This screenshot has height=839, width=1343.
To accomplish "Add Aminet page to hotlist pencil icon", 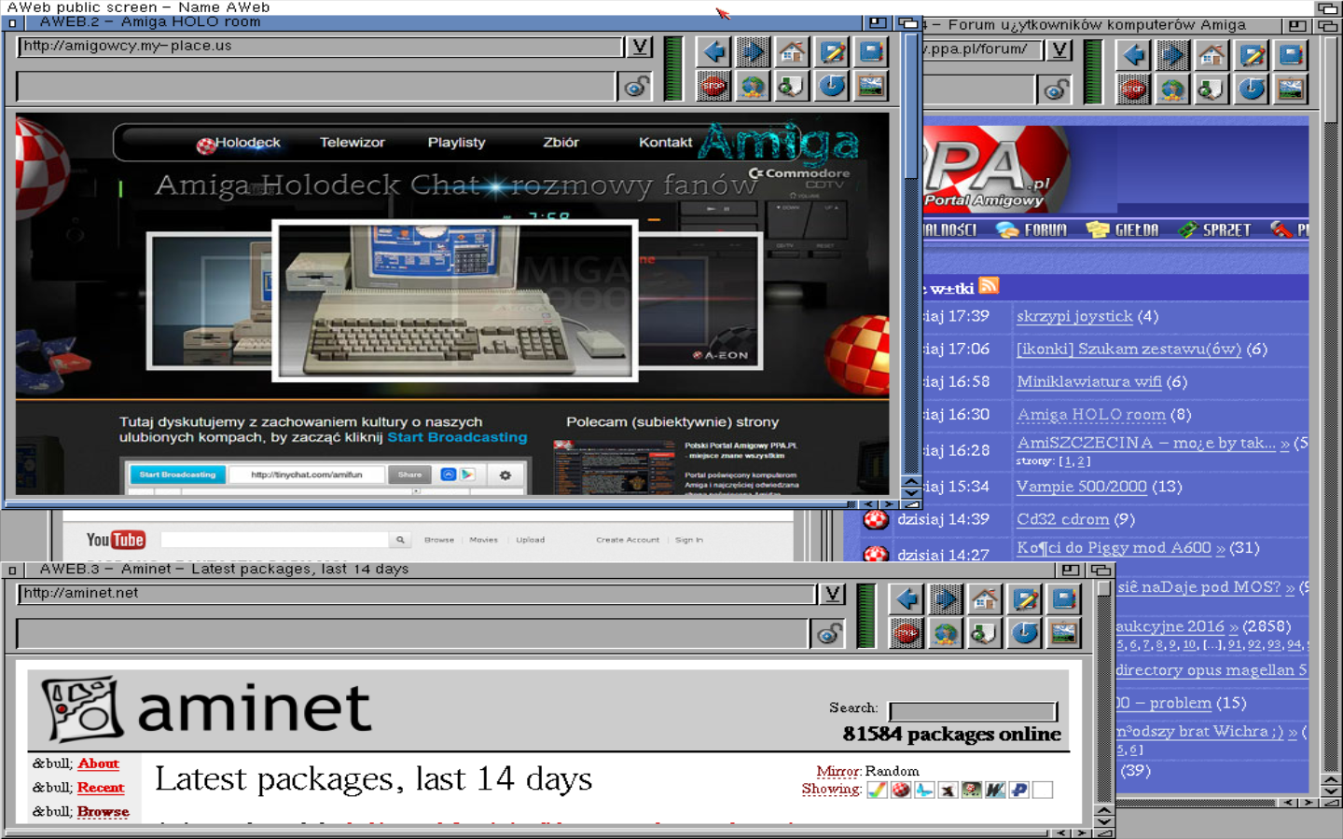I will point(1025,599).
